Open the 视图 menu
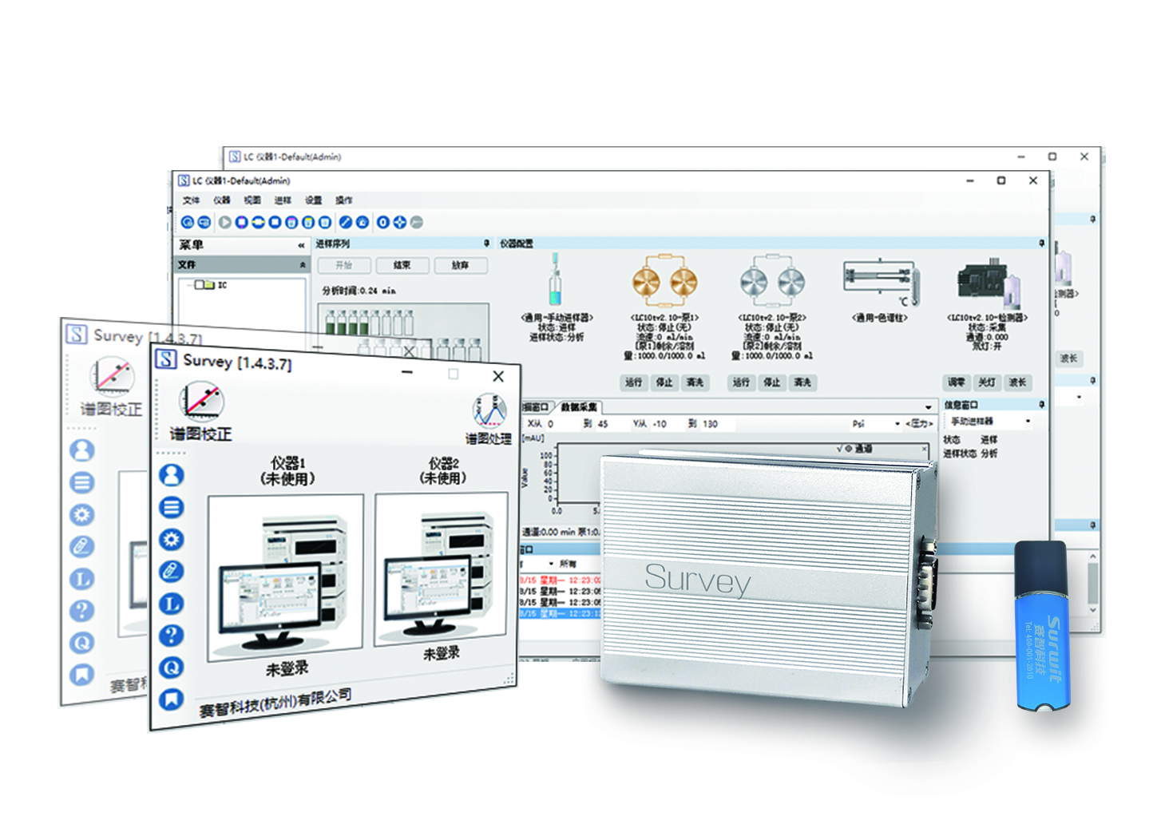 pyautogui.click(x=252, y=200)
